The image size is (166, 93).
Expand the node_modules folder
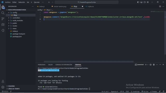point(9,20)
